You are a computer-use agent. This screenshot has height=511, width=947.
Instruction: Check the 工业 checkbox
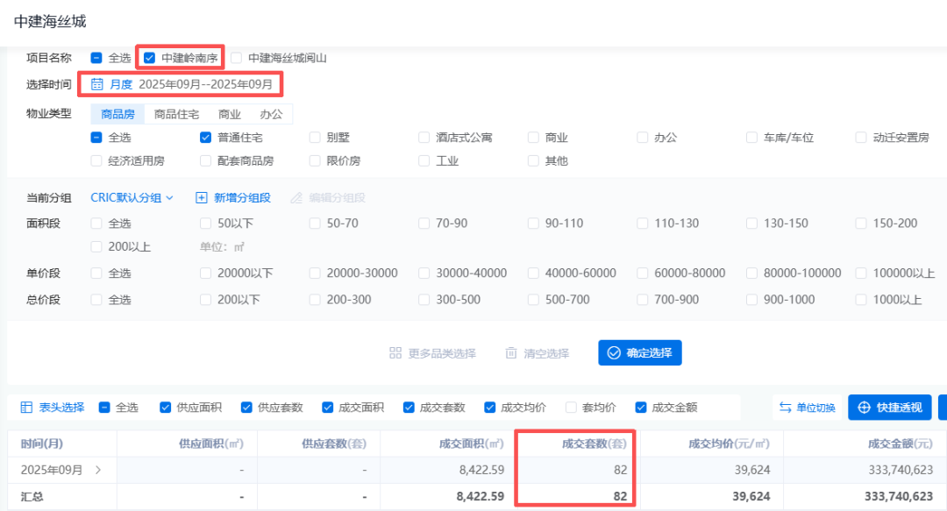tap(424, 160)
